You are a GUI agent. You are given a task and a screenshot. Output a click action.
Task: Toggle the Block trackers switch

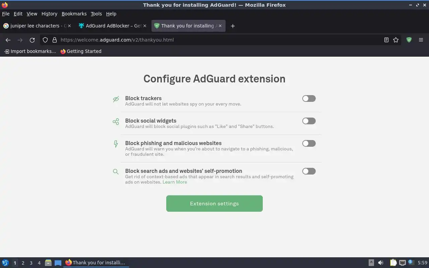[309, 98]
